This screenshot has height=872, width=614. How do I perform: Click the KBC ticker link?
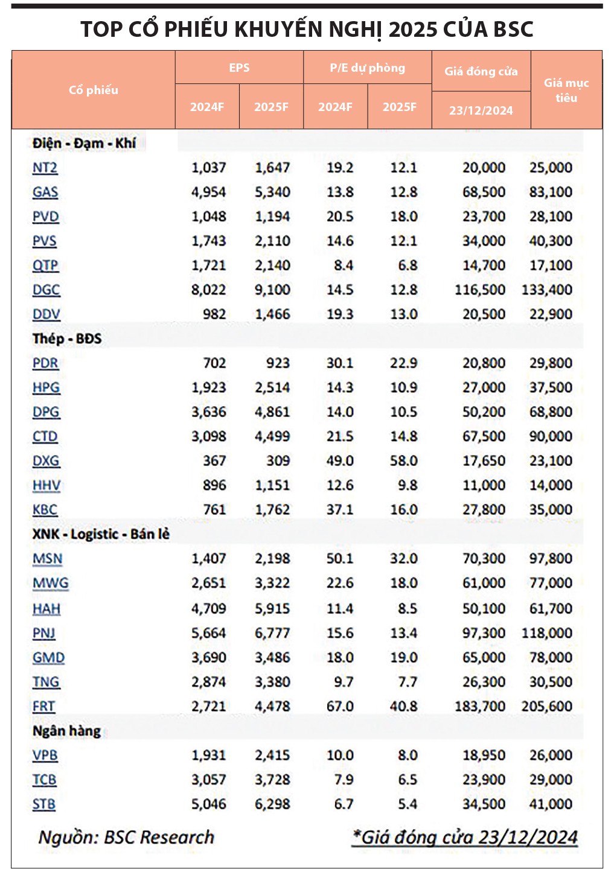[45, 510]
